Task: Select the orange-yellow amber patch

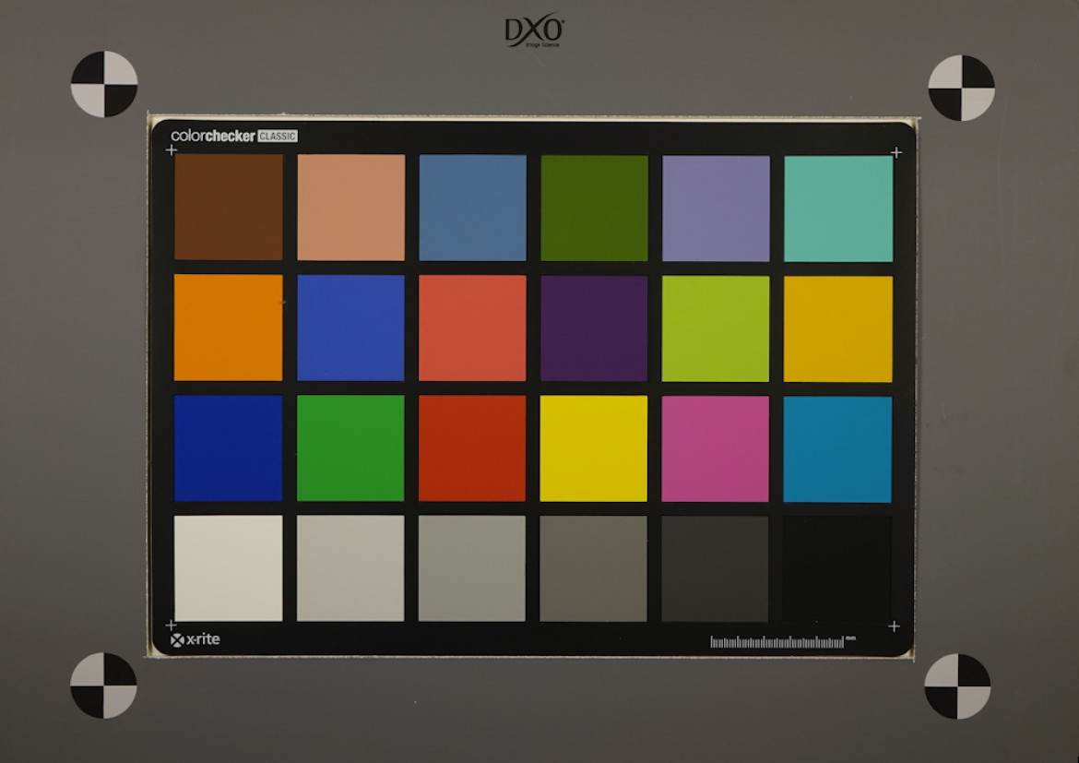Action: (838, 329)
